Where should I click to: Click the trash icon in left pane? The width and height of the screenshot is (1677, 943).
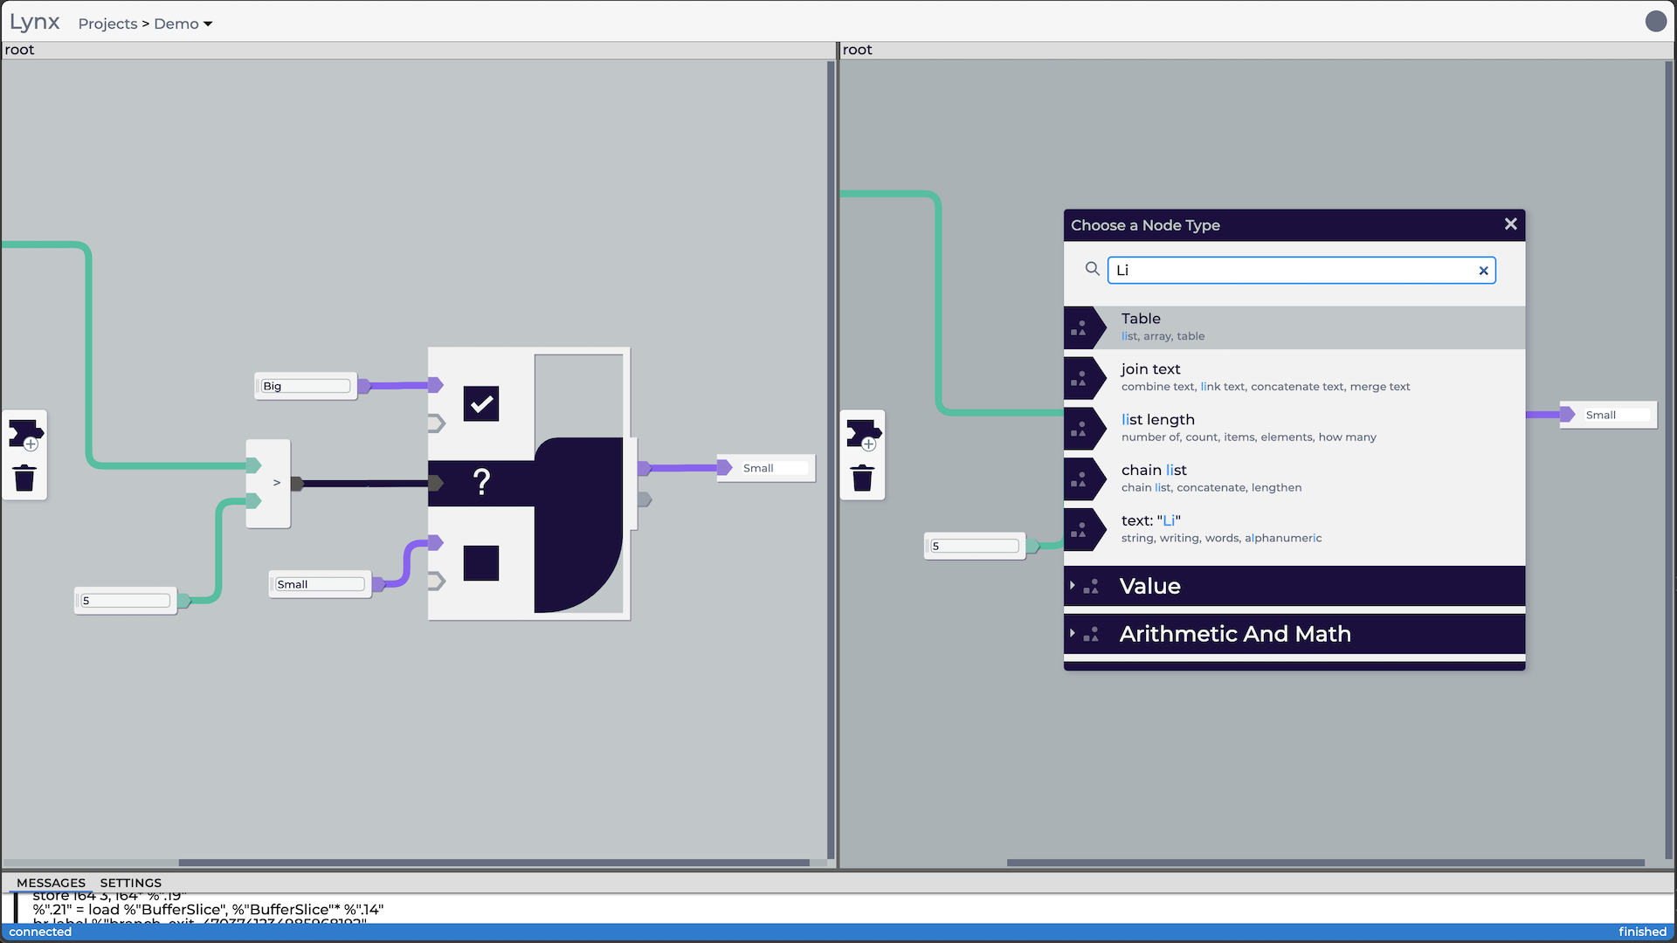click(24, 478)
